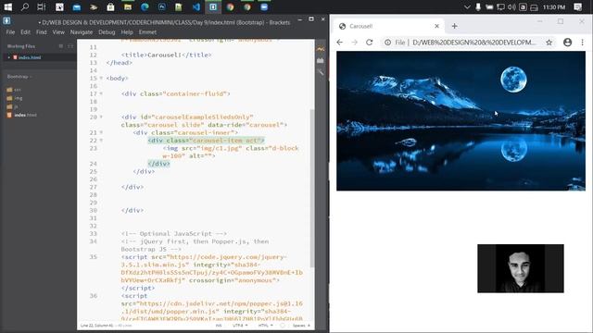Screen dimensions: 593x333
Task: Click the clock showing 11:30 PM
Action: tap(554, 7)
